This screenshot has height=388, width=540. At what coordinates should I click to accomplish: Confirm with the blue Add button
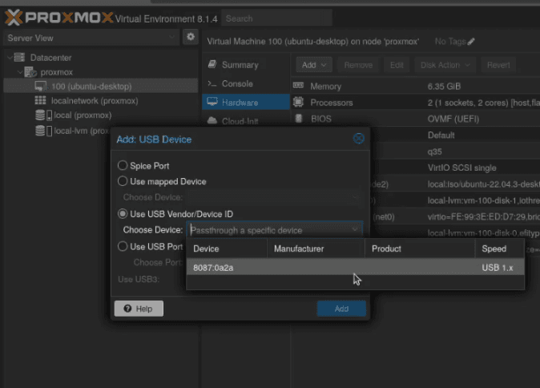pyautogui.click(x=341, y=309)
